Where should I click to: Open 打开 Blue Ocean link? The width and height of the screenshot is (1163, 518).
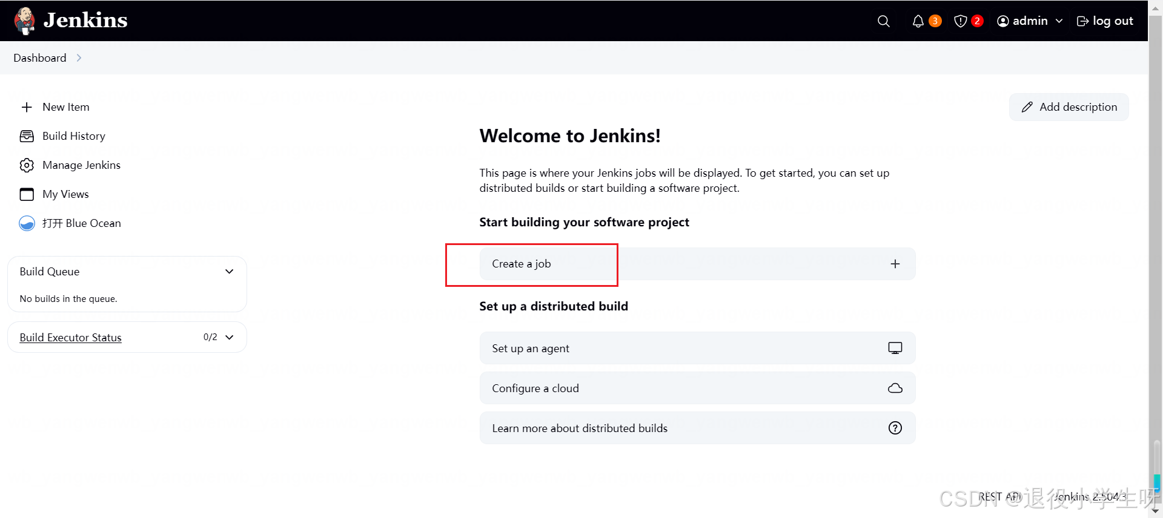tap(82, 223)
